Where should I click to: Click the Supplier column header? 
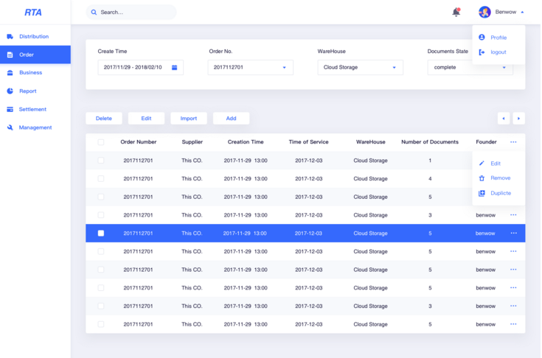pos(192,142)
